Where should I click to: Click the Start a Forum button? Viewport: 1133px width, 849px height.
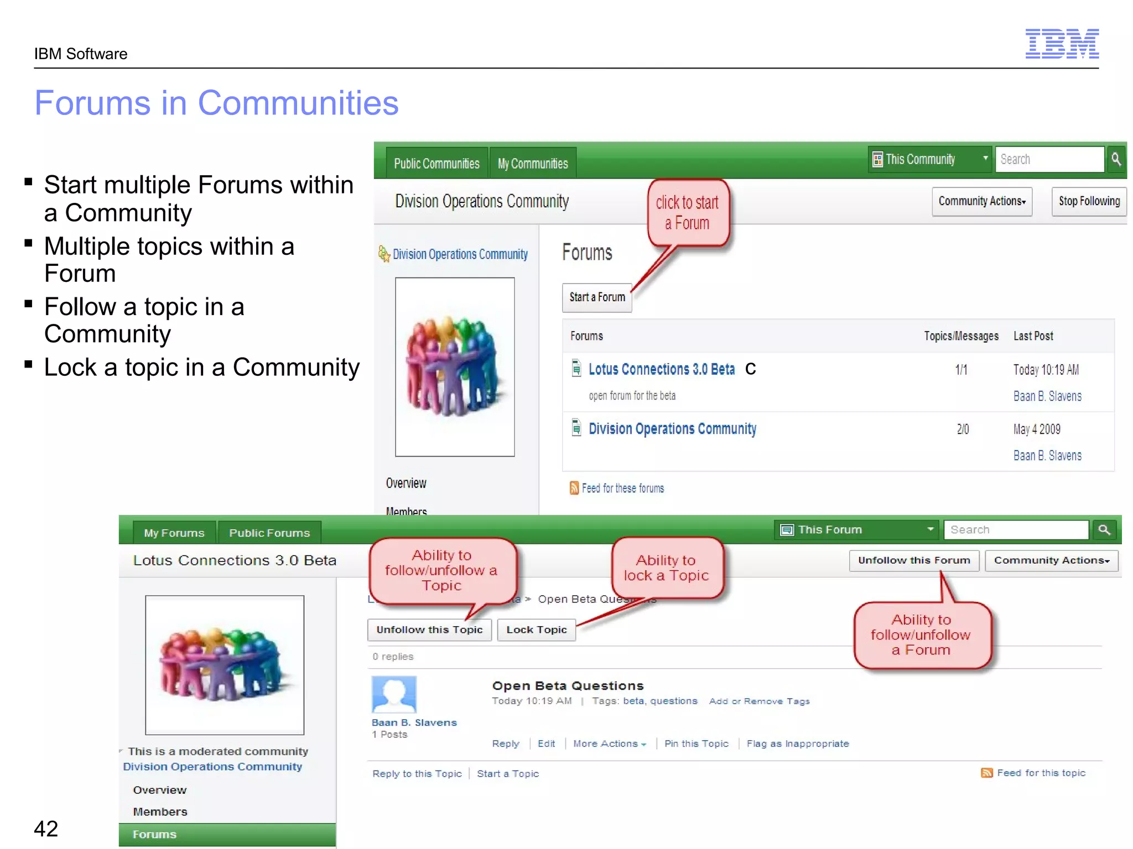(x=597, y=297)
